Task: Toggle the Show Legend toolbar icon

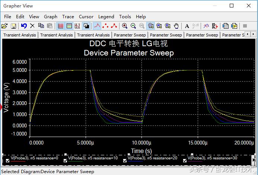Action: pos(69,26)
